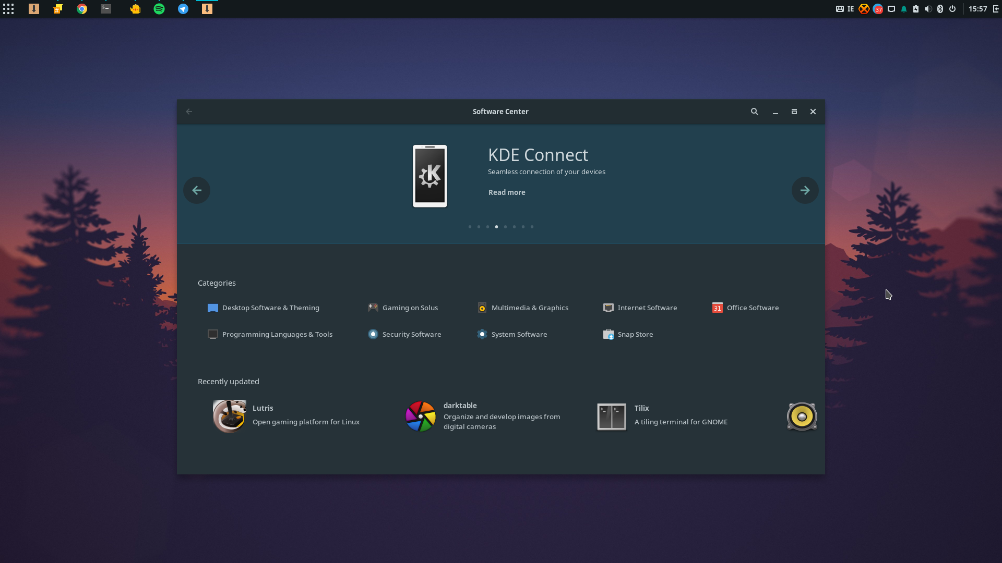This screenshot has width=1002, height=563.
Task: Click the yellow speaker app icon
Action: pyautogui.click(x=802, y=417)
